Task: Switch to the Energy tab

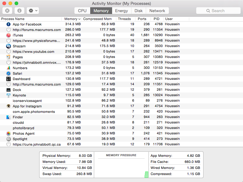Action: 122,11
